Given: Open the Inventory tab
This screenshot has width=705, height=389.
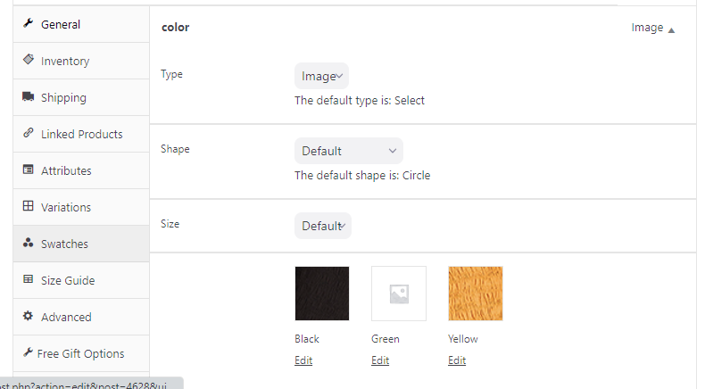Looking at the screenshot, I should click(x=65, y=61).
